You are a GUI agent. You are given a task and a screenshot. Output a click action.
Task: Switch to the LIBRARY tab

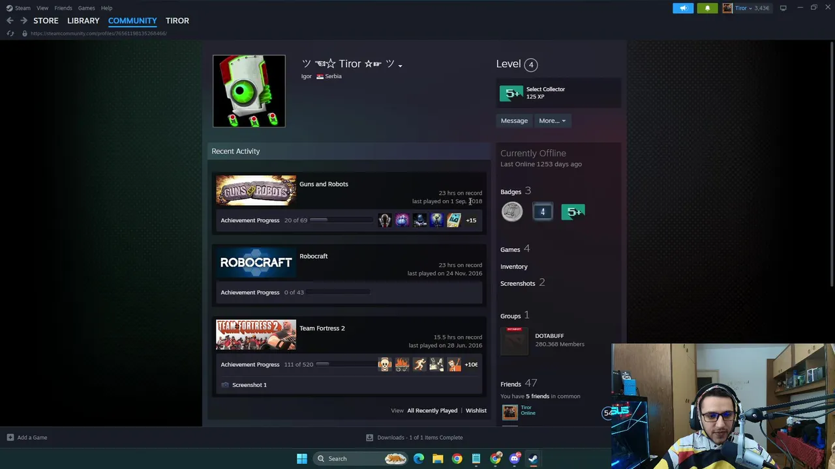point(83,21)
